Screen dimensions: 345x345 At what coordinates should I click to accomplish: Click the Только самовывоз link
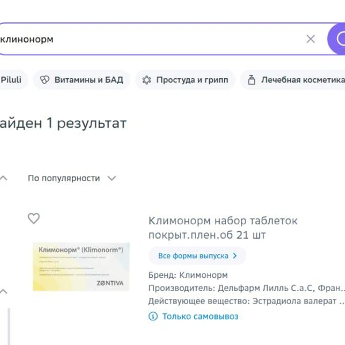tap(201, 316)
